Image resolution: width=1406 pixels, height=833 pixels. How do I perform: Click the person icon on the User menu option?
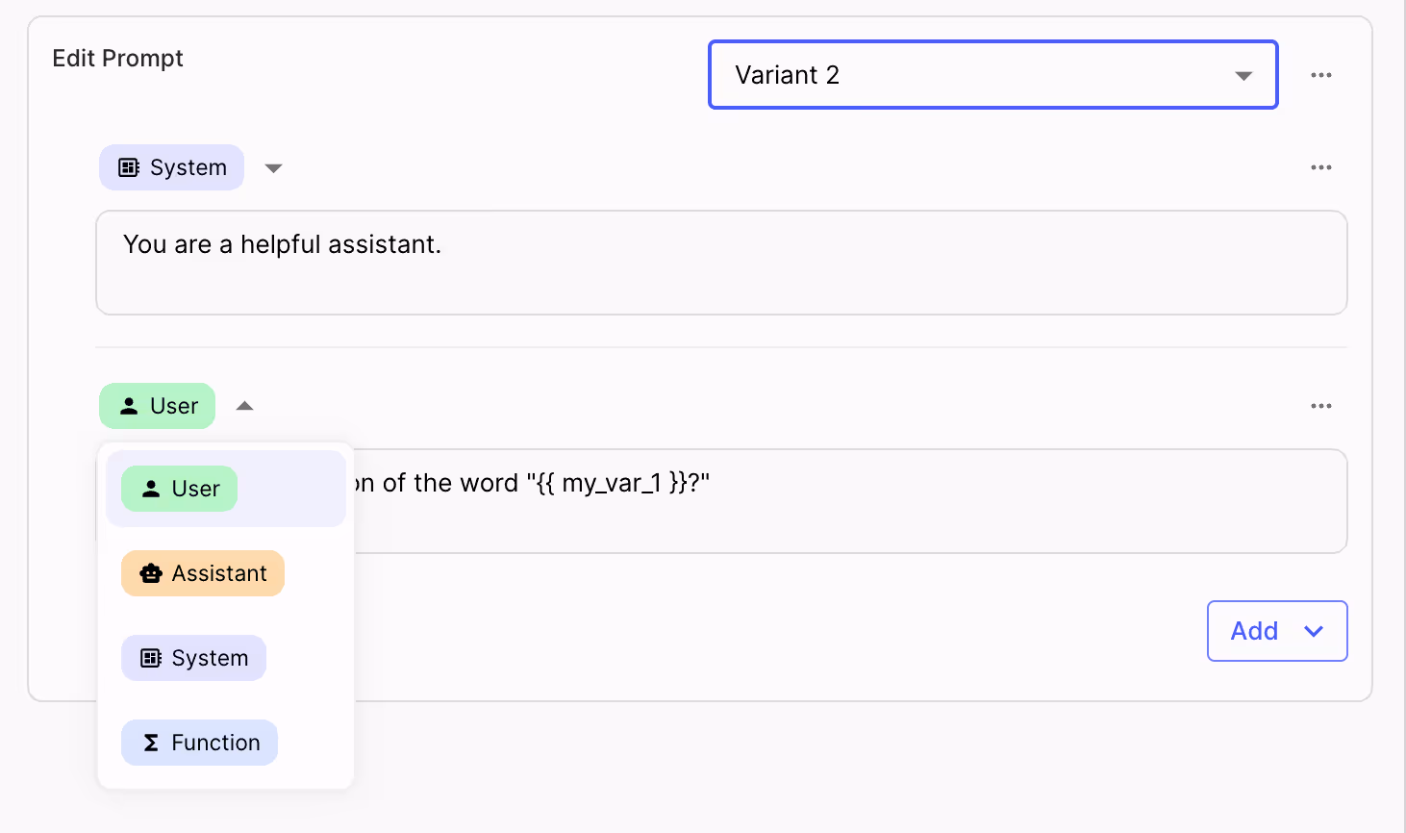point(151,489)
